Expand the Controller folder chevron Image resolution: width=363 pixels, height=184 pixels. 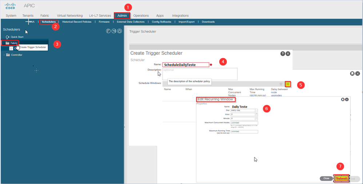[x=4, y=55]
